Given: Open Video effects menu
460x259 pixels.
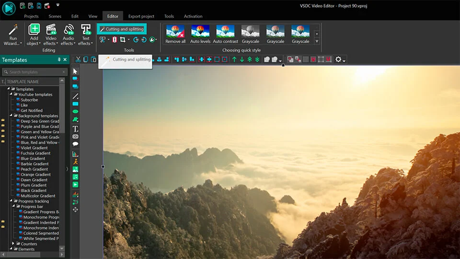Looking at the screenshot, I should point(51,35).
